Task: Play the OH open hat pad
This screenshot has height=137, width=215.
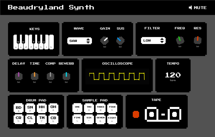Action: [53, 108]
